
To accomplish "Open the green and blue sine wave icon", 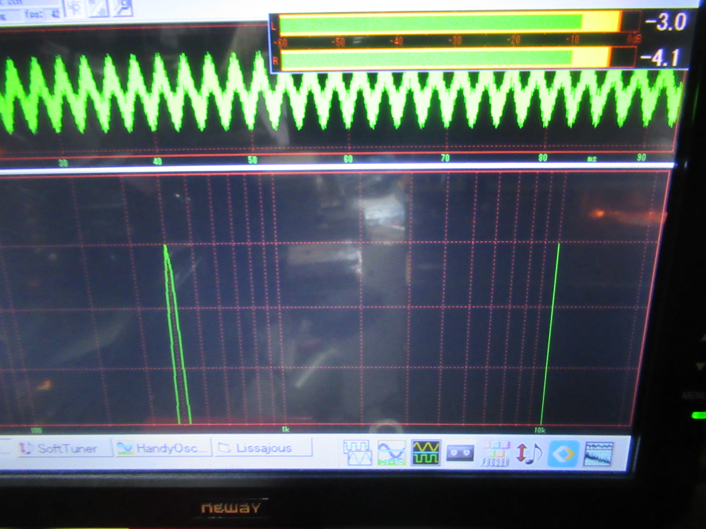I will point(391,452).
